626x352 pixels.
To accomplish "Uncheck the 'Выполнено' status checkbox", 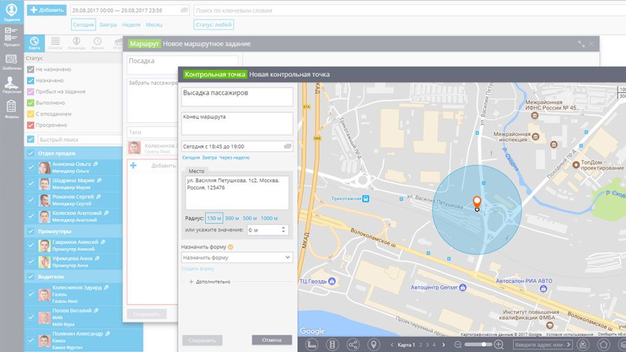I will 31,103.
